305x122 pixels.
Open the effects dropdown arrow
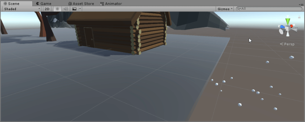coord(80,9)
